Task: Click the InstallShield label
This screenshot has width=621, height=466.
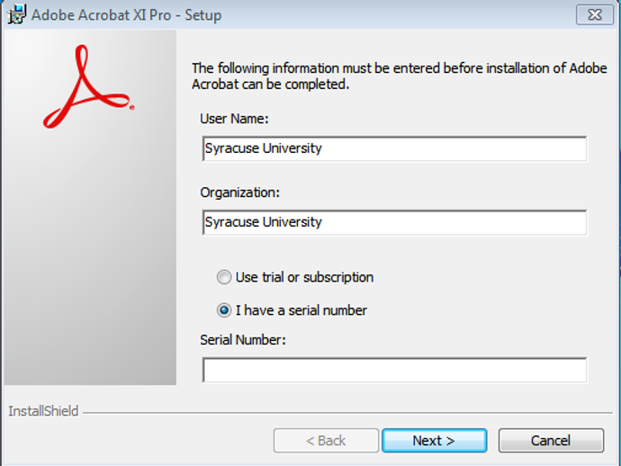Action: point(43,411)
